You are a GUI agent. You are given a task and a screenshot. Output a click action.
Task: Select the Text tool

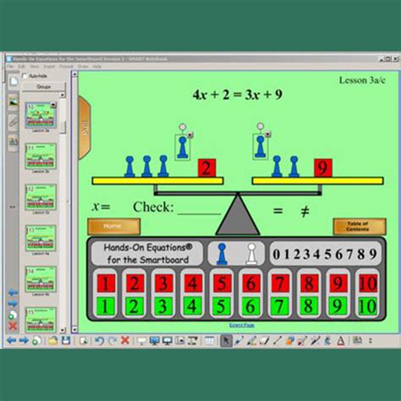coord(341,341)
